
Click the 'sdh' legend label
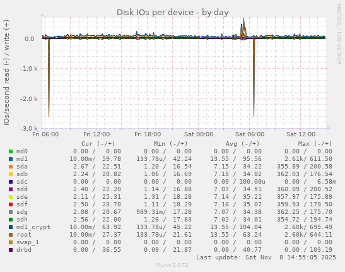[x=22, y=220]
